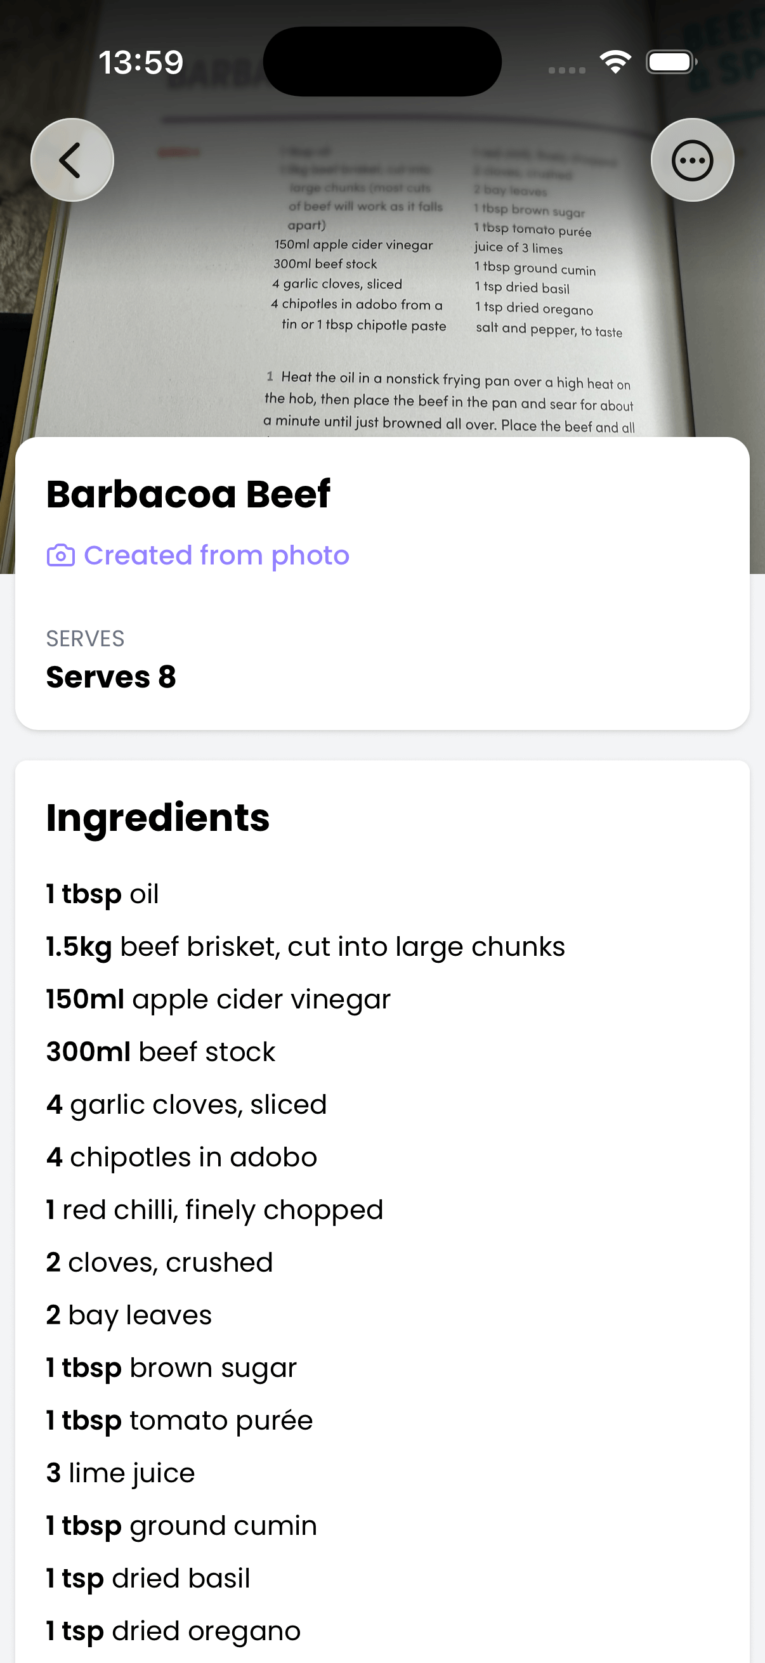Screen dimensions: 765x1663
Task: Tap the clock showing 13:59
Action: (x=141, y=63)
